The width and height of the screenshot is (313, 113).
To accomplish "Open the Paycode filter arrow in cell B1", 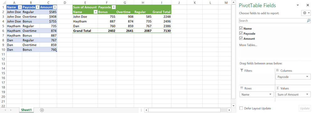I will 37,7.
